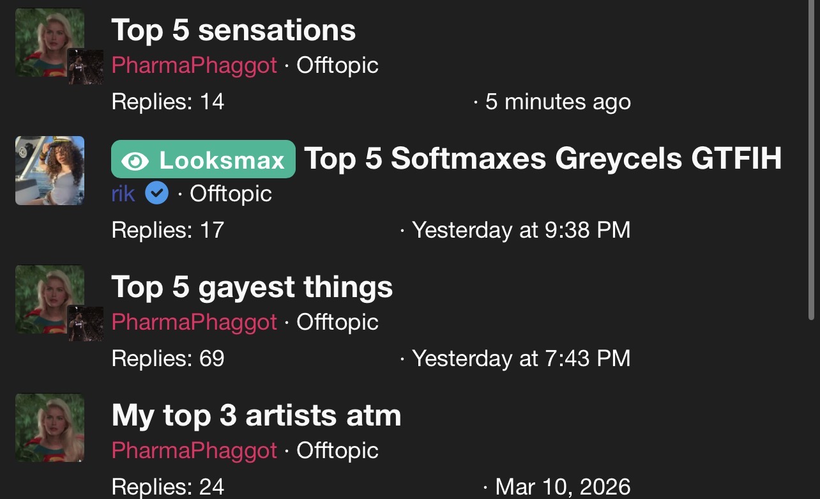820x499 pixels.
Task: Click Offtopic link under My top 3 artists
Action: coord(337,450)
